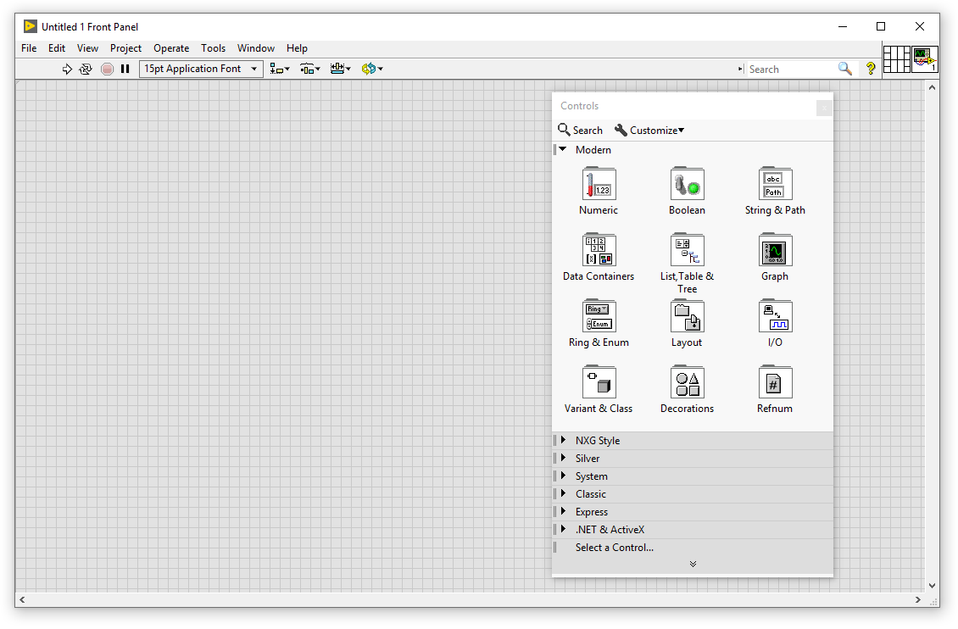Click the Run arrow button
The image size is (958, 629).
(x=67, y=69)
